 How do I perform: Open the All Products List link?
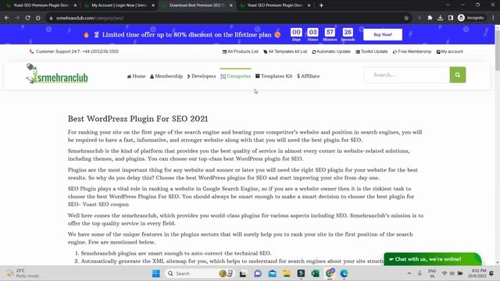(x=241, y=52)
